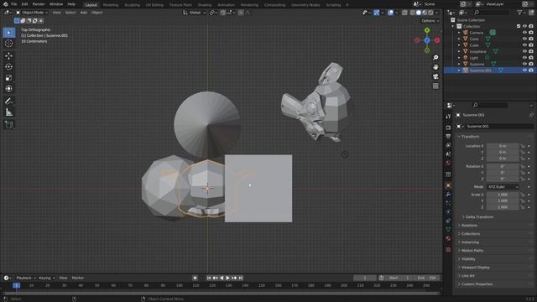
Task: Select the Add Cube tool
Action: (8, 124)
